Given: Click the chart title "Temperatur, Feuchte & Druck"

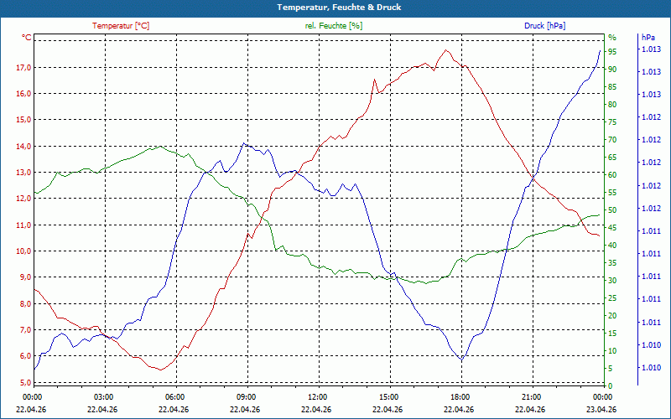Looking at the screenshot, I should point(339,8).
